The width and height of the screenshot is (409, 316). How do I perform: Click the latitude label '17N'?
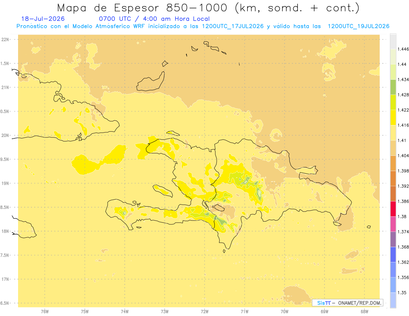pos(5,279)
